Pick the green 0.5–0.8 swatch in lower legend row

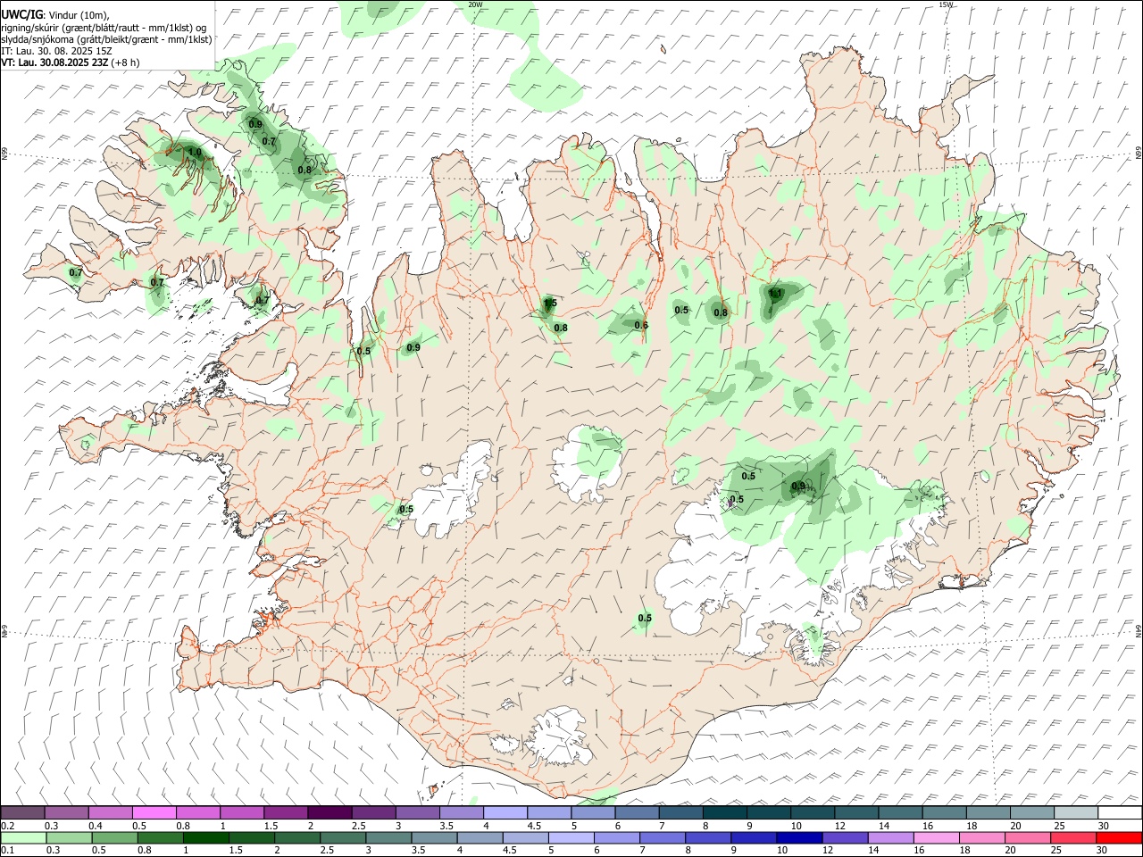click(x=115, y=838)
